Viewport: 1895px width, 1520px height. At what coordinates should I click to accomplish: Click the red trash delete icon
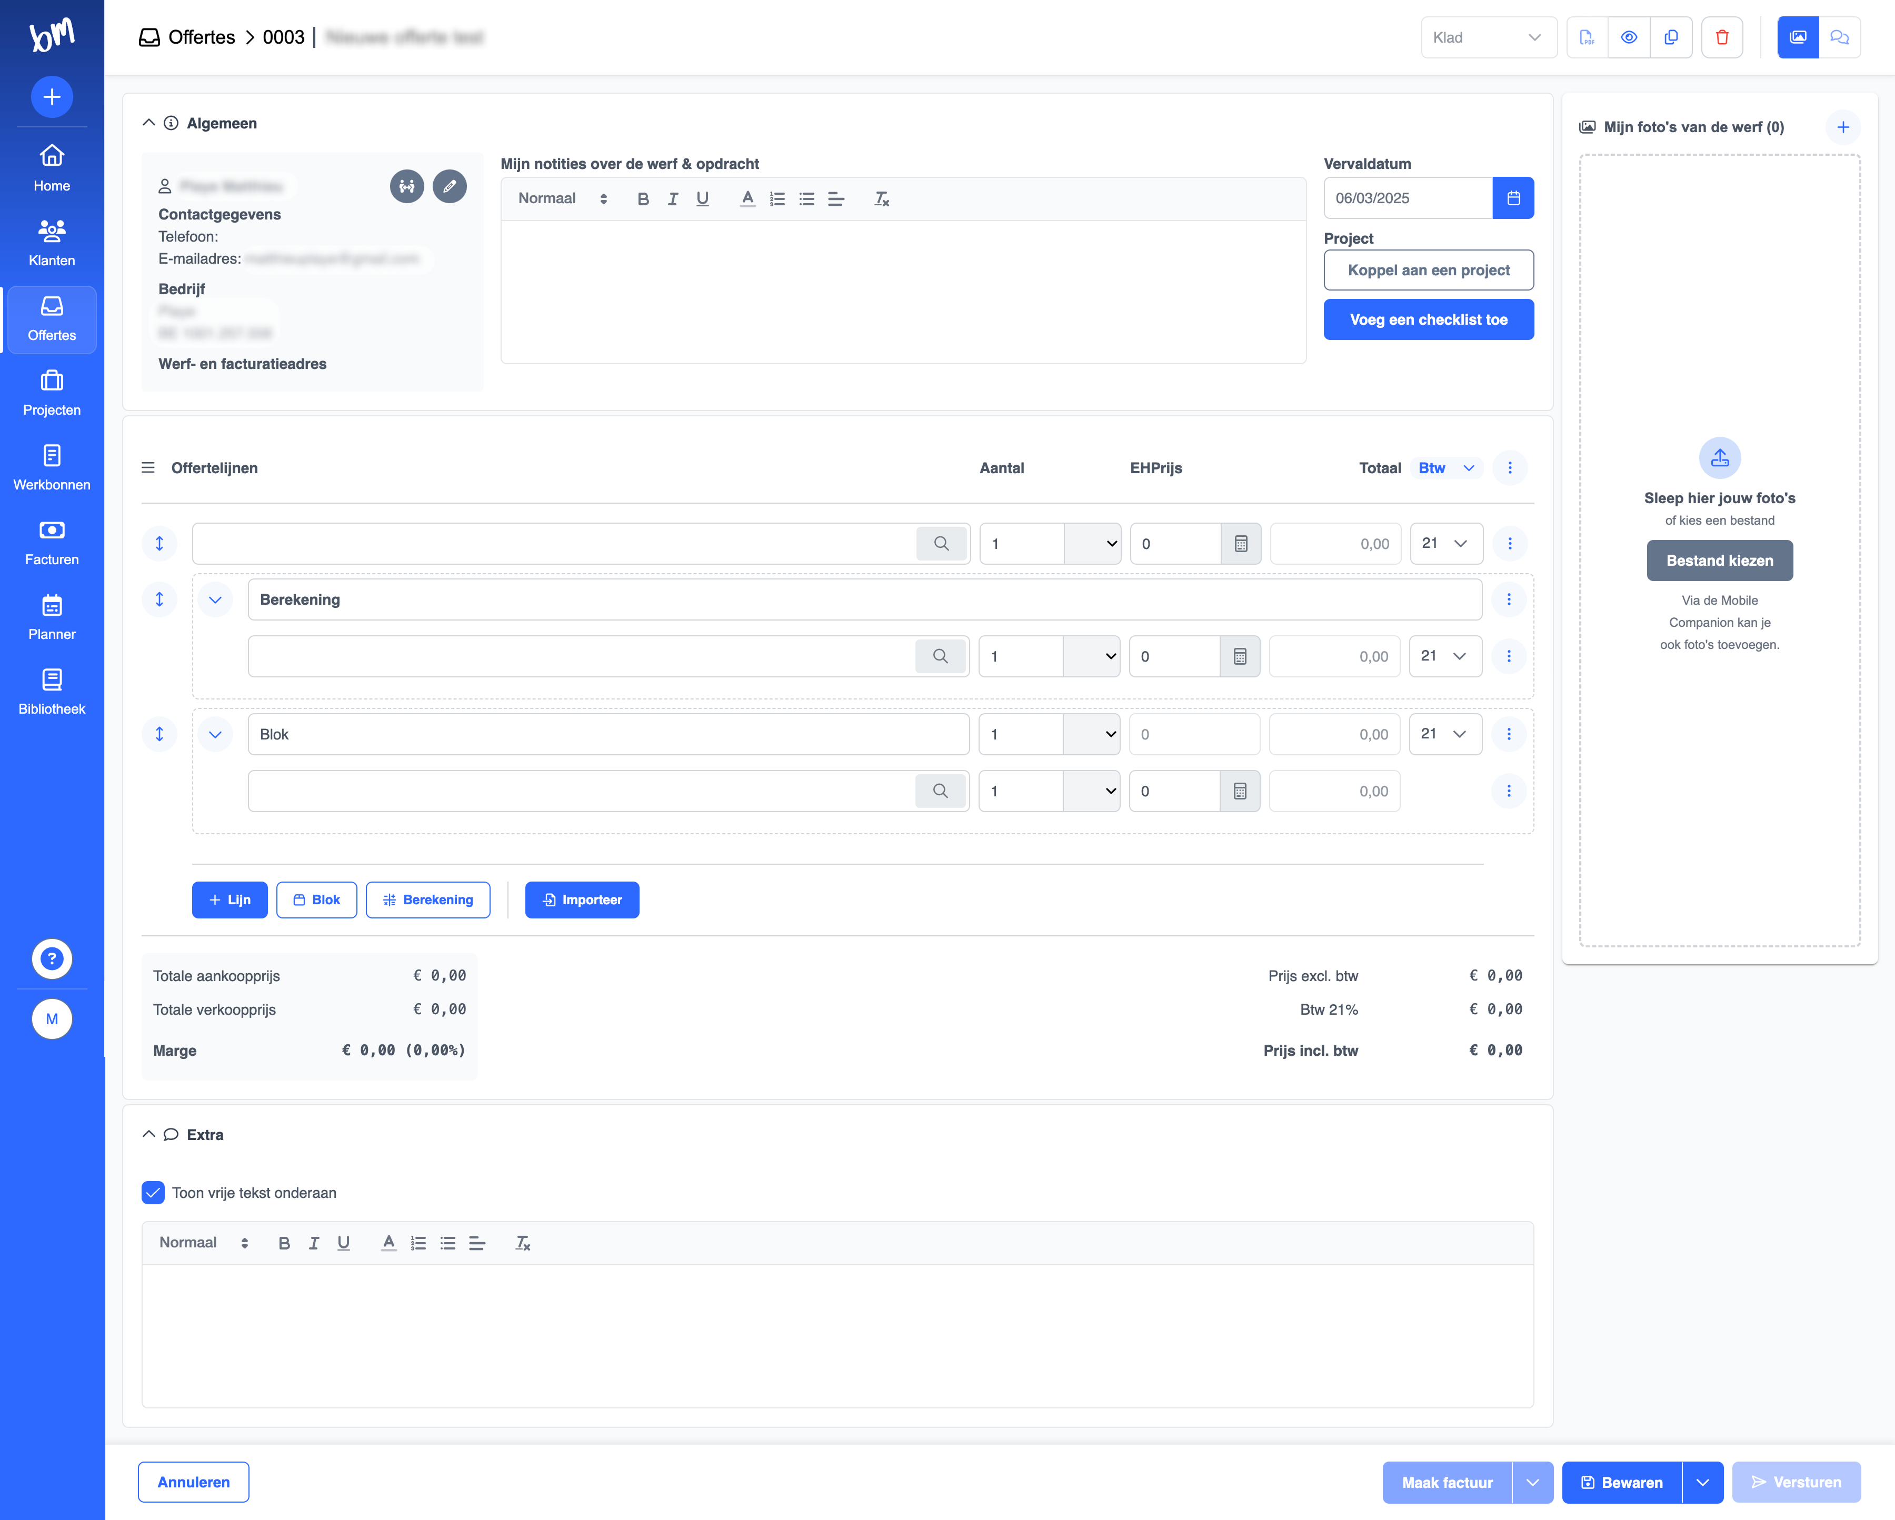1722,37
